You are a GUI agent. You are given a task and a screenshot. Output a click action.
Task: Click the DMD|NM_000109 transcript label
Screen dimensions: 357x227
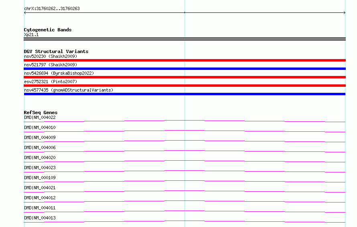[x=40, y=178]
